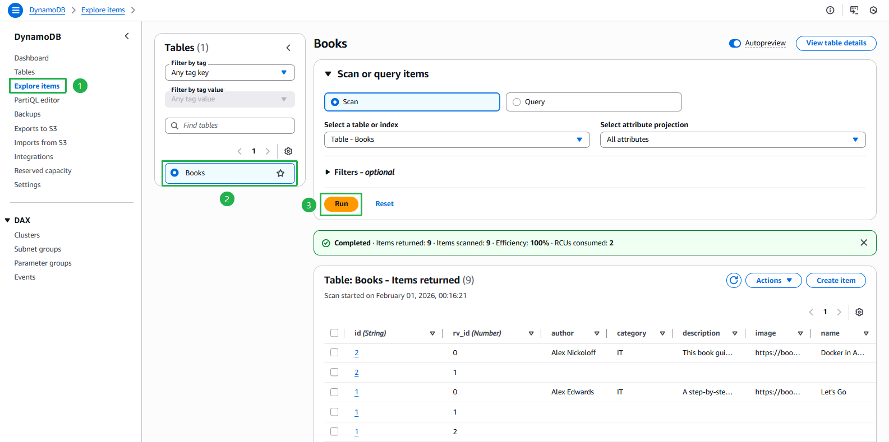Open Parameter groups in sidebar
Screen dimensions: 889x442
click(43, 263)
